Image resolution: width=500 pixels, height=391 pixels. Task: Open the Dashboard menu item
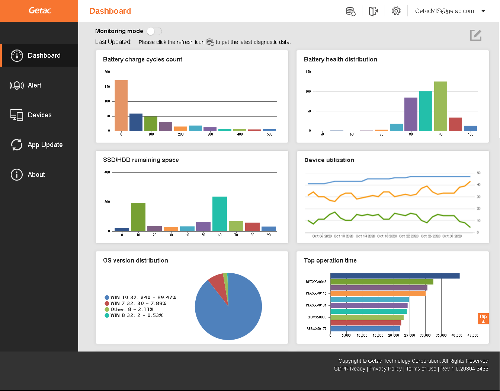(x=39, y=55)
